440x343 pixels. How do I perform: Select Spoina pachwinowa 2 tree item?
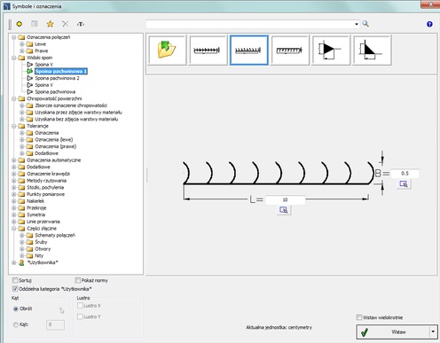pyautogui.click(x=57, y=78)
